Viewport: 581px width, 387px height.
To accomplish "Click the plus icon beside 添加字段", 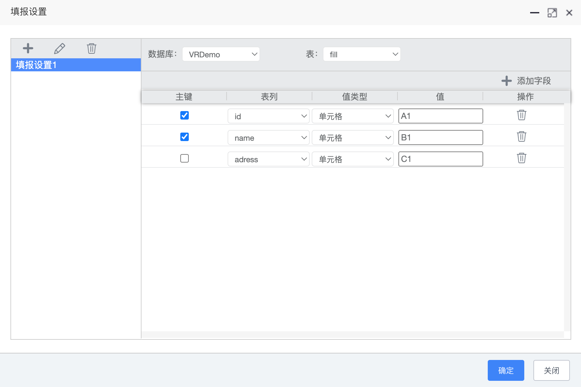I will (507, 81).
